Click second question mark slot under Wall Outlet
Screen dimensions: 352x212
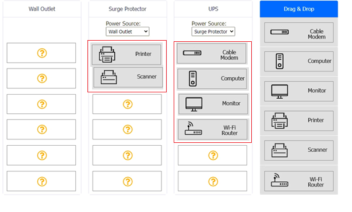pyautogui.click(x=41, y=78)
